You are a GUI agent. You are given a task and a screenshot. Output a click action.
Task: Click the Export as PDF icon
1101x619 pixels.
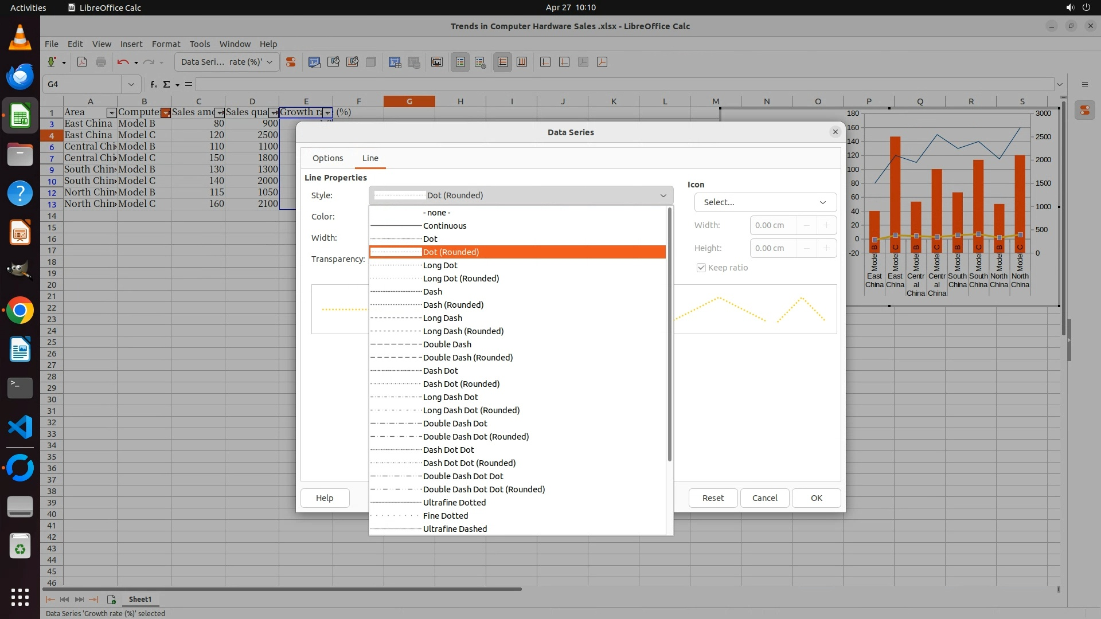(x=82, y=62)
